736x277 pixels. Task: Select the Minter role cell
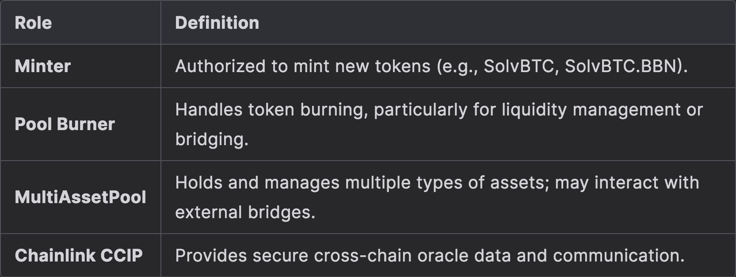(43, 66)
